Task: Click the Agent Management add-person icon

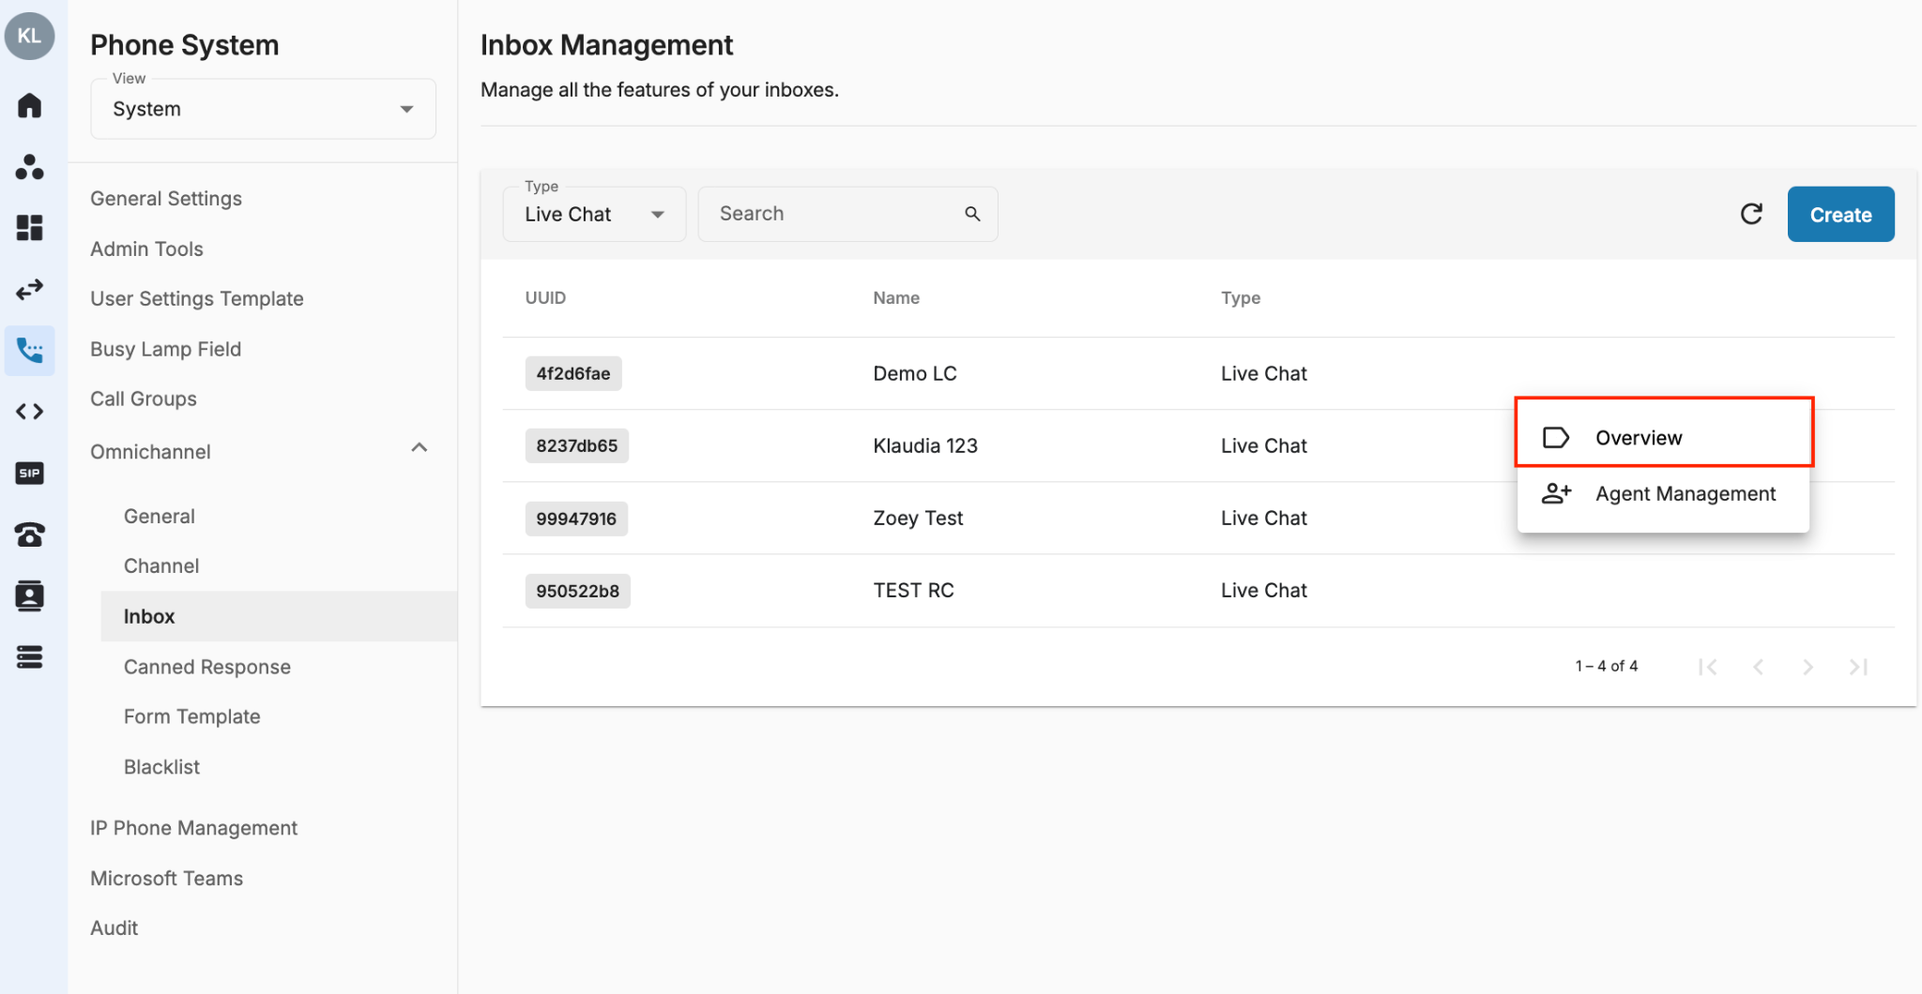Action: (x=1556, y=493)
